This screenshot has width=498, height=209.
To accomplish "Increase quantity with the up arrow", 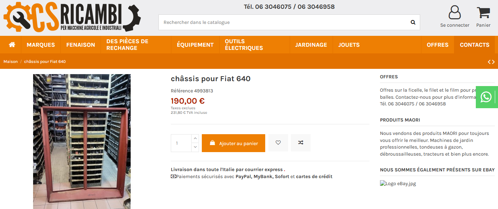I will click(x=195, y=139).
